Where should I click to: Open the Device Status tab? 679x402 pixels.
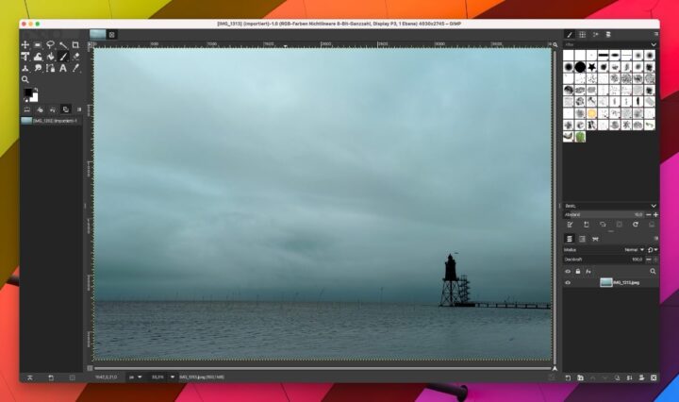[40, 109]
